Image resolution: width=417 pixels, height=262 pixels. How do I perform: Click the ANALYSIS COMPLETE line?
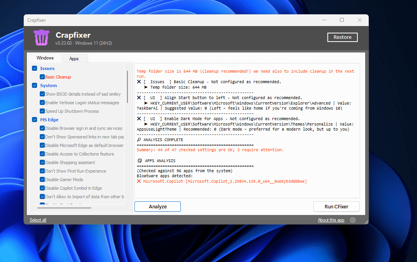pos(160,140)
